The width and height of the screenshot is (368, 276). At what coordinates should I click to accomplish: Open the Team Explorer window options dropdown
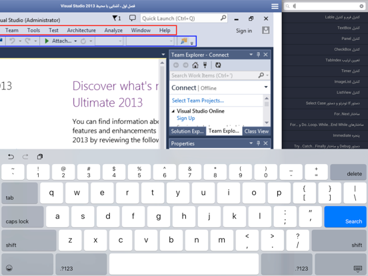click(x=251, y=55)
